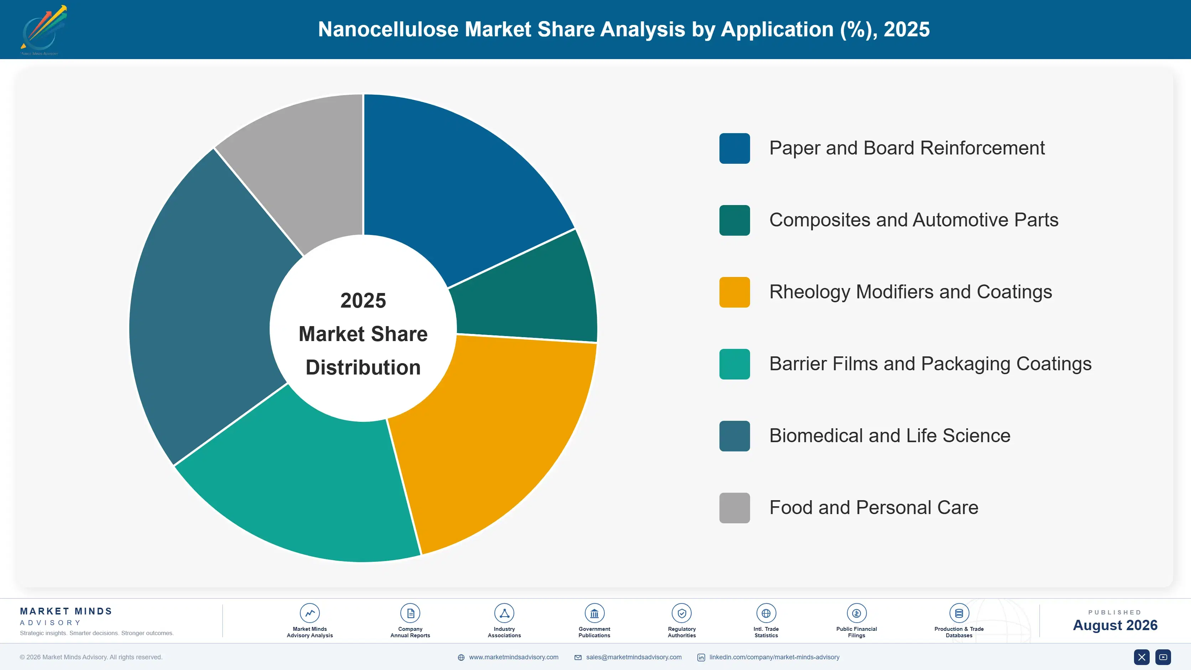
Task: Click 'Food and Personal Care' legend label
Action: pyautogui.click(x=874, y=508)
